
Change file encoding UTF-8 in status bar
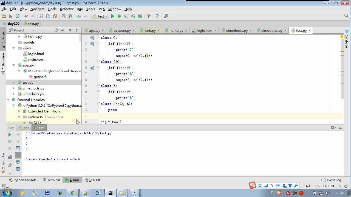click(x=328, y=186)
